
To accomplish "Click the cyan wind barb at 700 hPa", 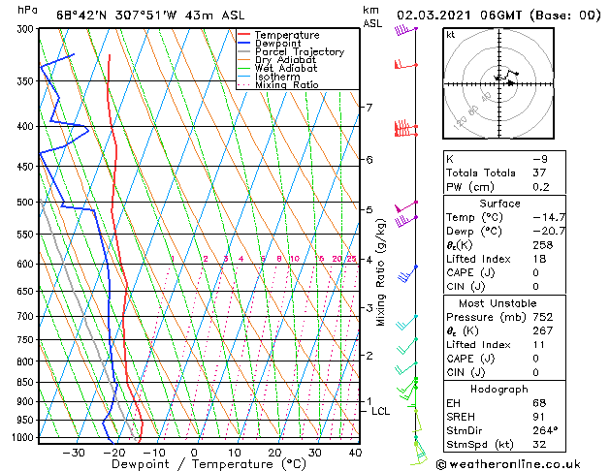I will pos(406,323).
